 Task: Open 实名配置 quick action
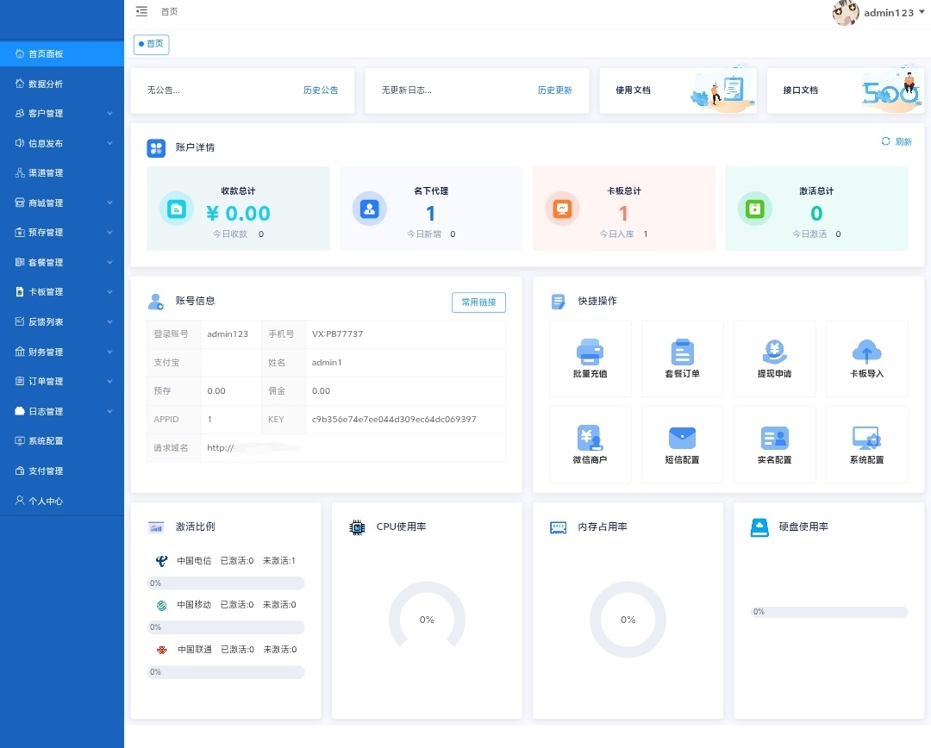coord(774,445)
